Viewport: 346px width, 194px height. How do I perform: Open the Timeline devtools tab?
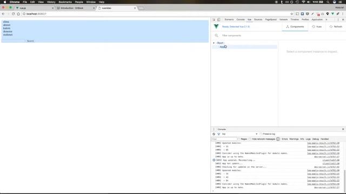pyautogui.click(x=295, y=19)
